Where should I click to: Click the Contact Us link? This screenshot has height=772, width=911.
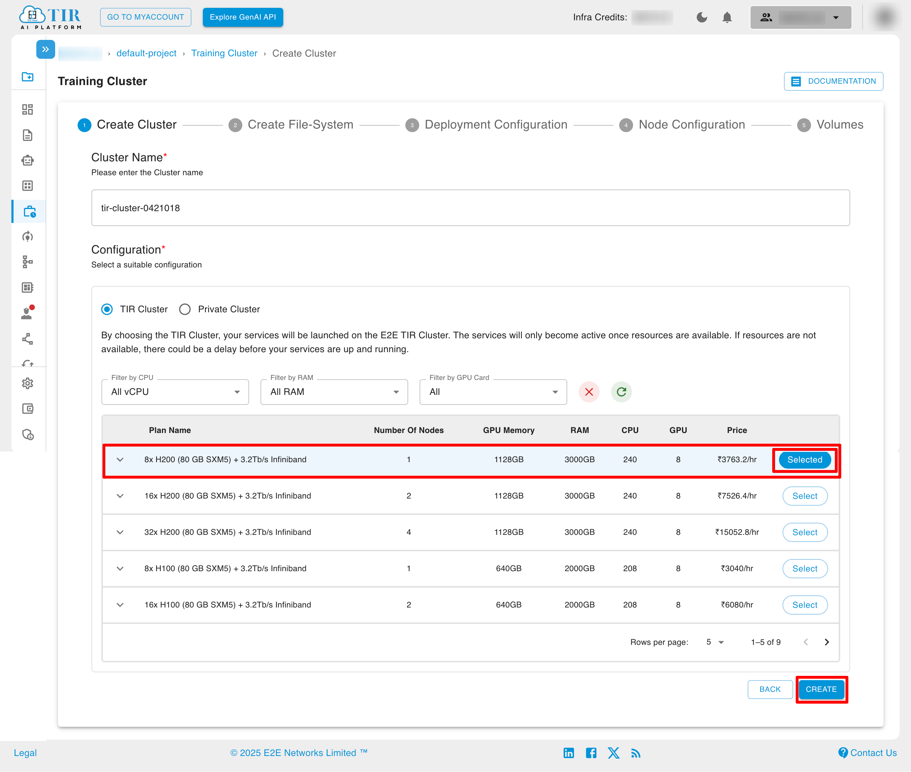tap(867, 753)
